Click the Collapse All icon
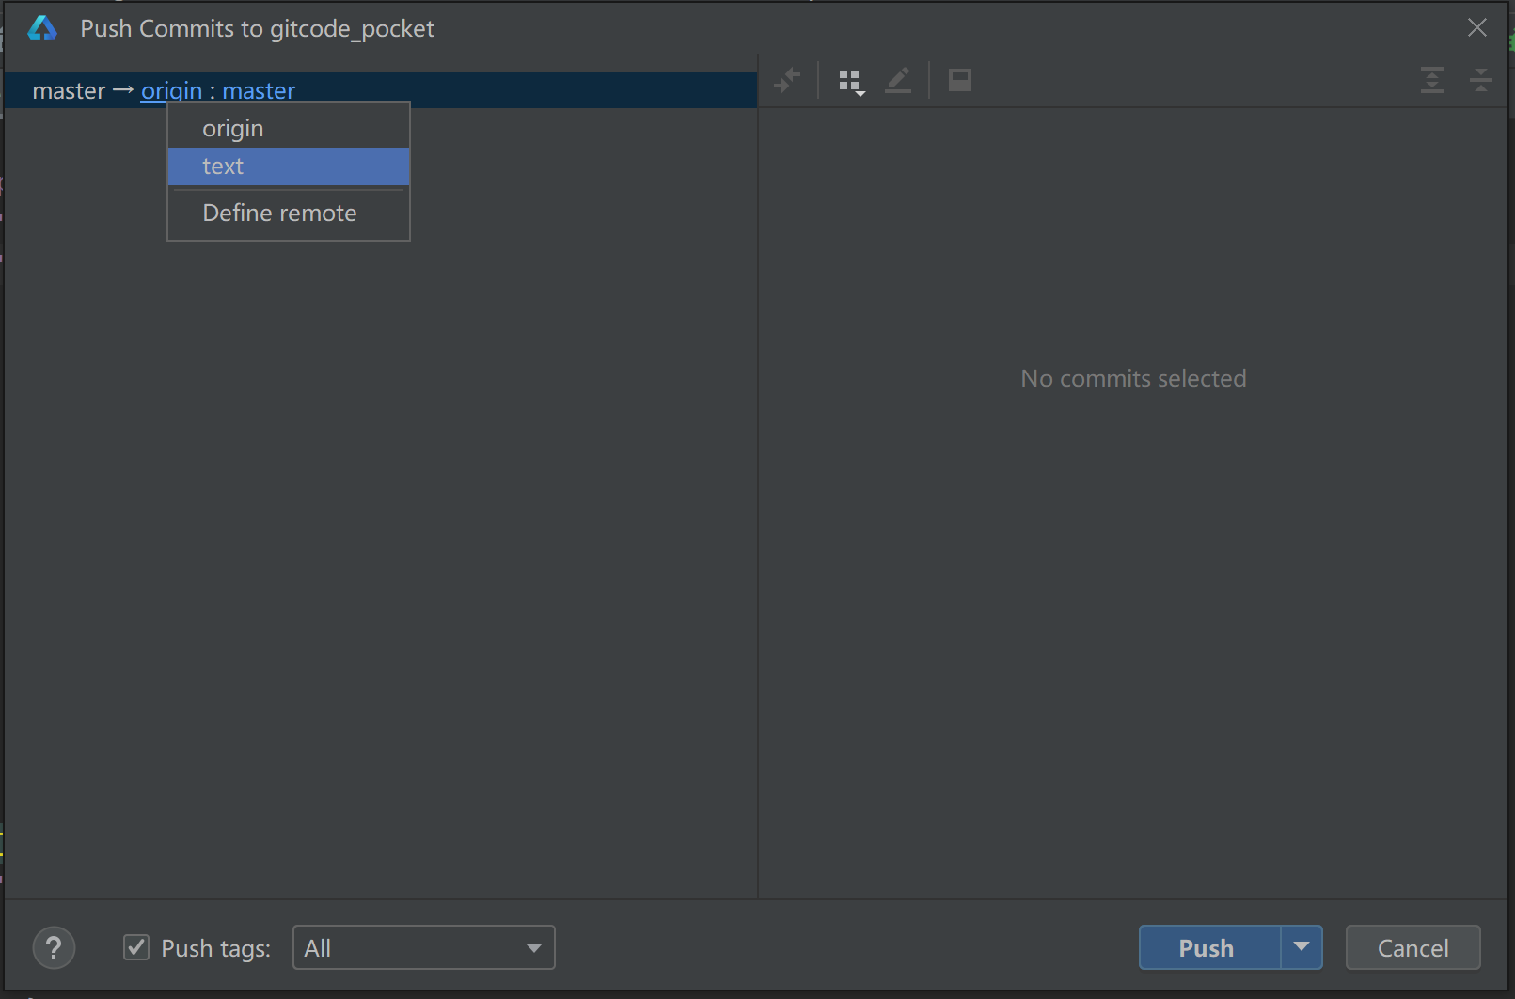The width and height of the screenshot is (1515, 999). pos(1480,80)
